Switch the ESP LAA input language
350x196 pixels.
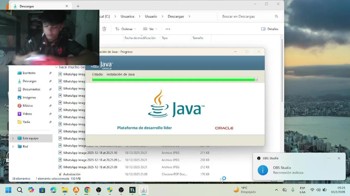[x=303, y=190]
